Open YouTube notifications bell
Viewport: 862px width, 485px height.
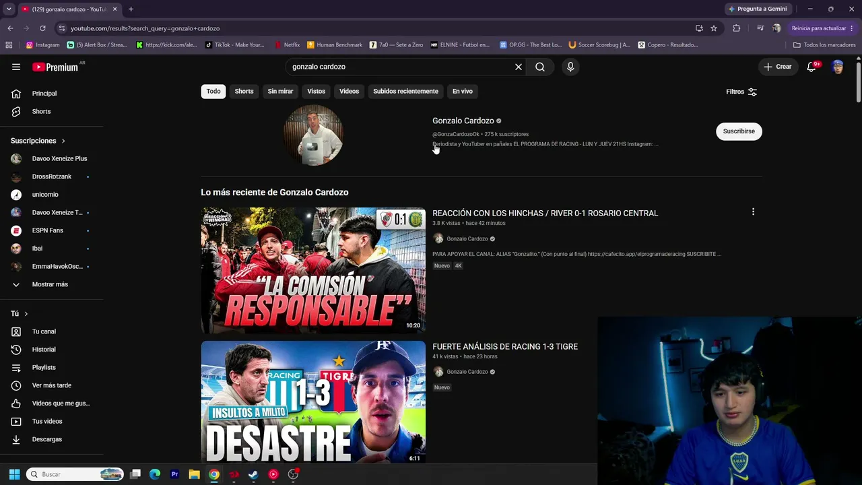tap(811, 67)
